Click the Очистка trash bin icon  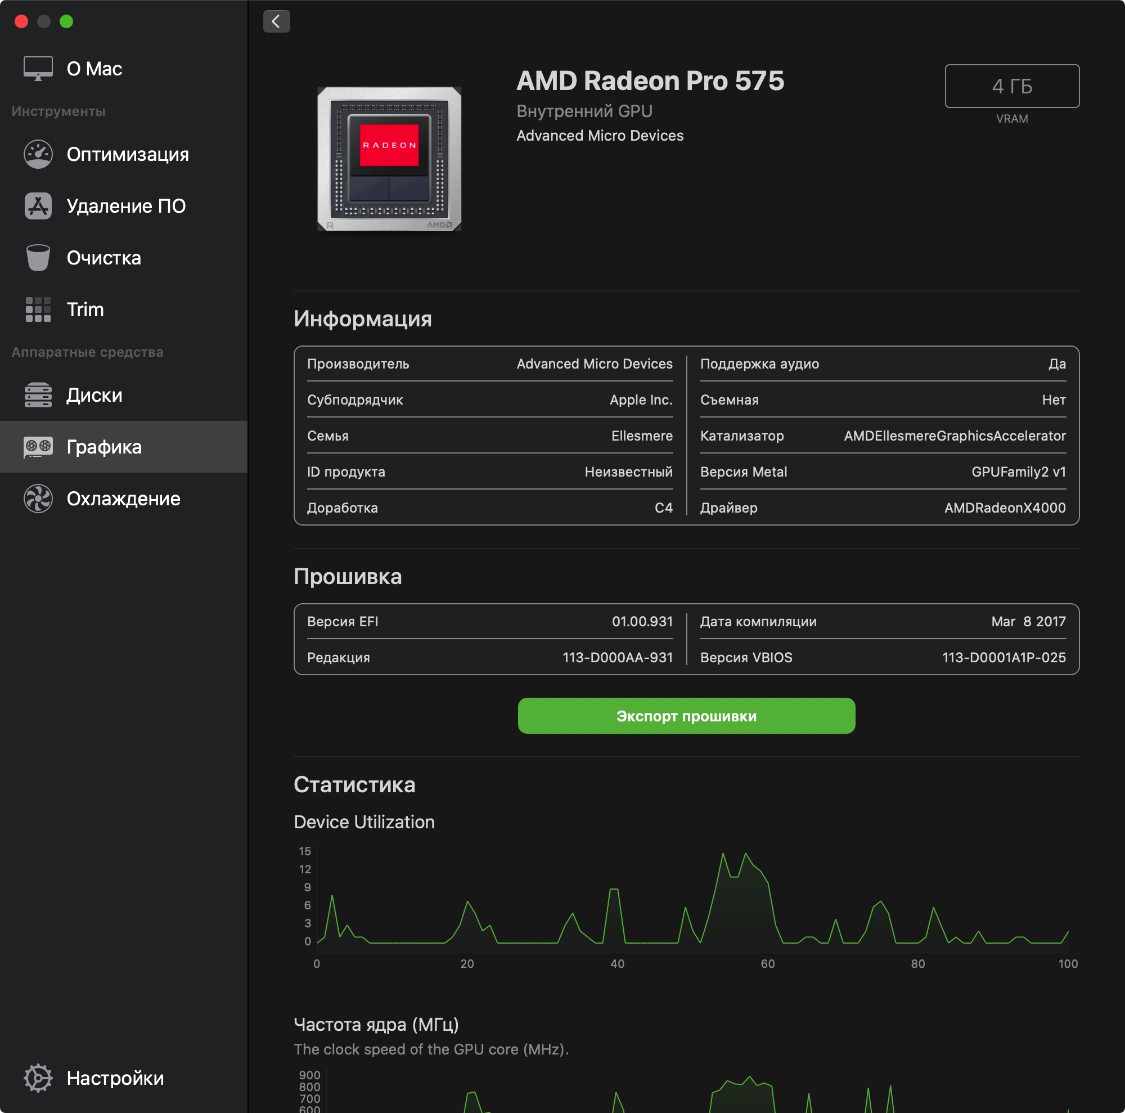tap(38, 257)
